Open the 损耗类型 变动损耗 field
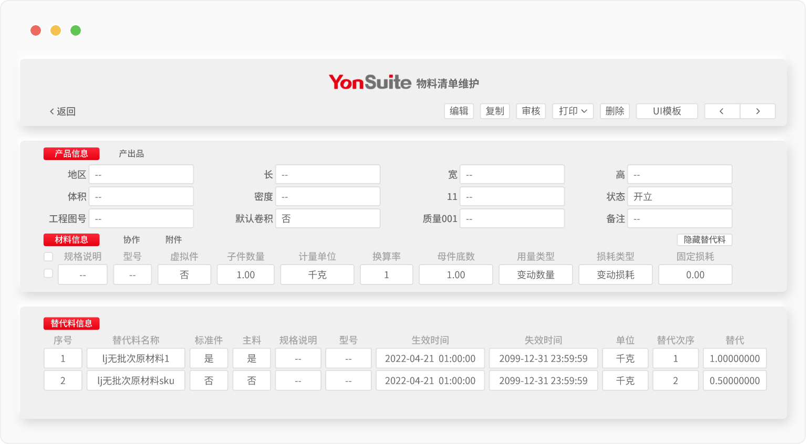Viewport: 810px width, 444px height. 615,274
